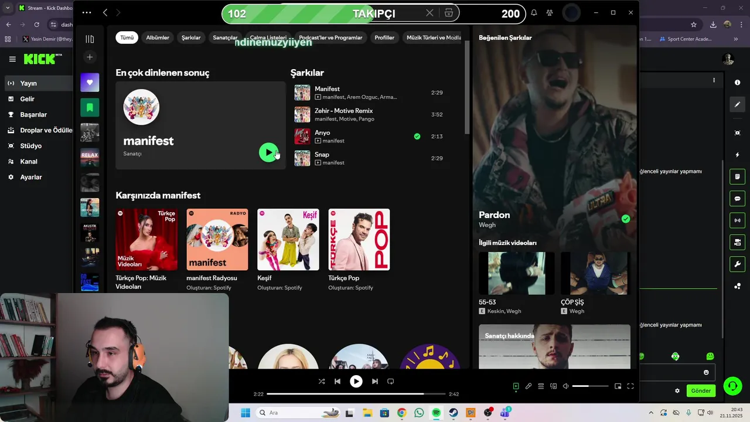Open manifest Radyosu playlist card
Viewport: 750px width, 422px height.
pos(217,249)
